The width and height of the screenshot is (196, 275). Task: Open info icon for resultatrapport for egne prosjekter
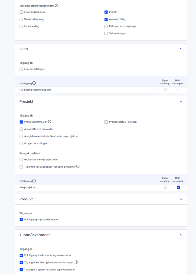pos(78,166)
